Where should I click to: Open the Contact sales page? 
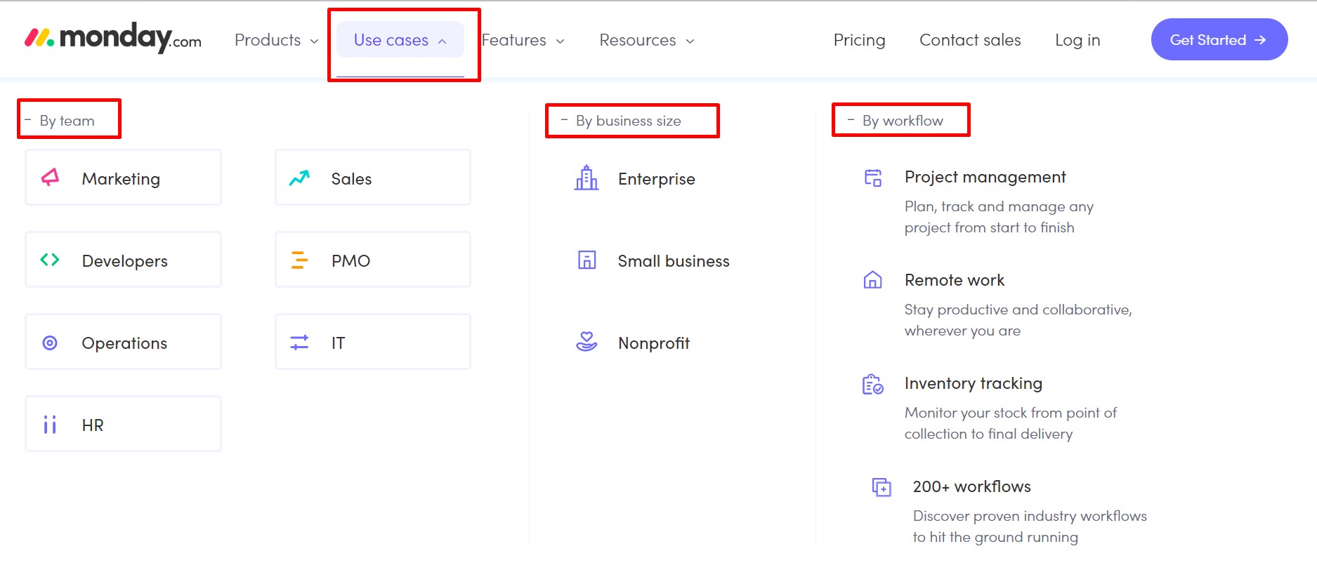click(x=970, y=40)
